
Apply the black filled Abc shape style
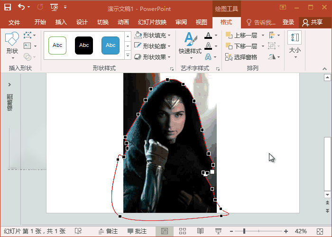(x=84, y=46)
